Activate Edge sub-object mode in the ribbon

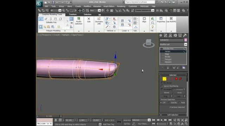click(x=46, y=19)
